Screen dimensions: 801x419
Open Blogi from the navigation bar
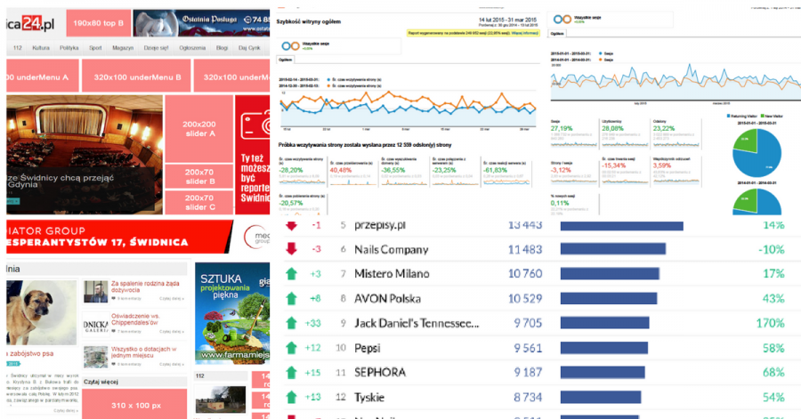(x=222, y=48)
